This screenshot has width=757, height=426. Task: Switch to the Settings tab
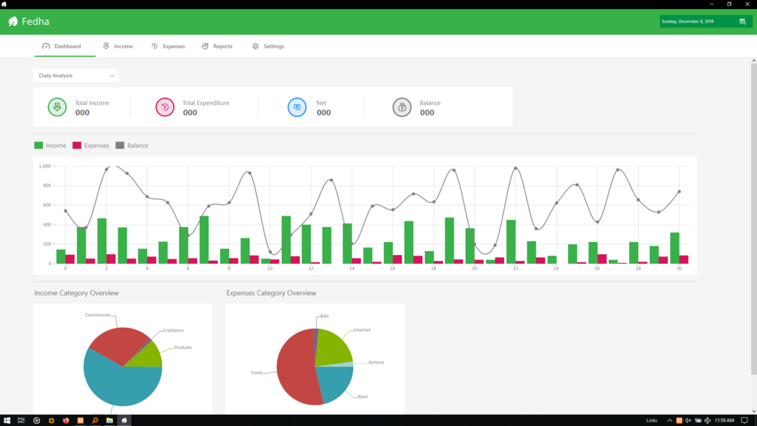tap(268, 46)
